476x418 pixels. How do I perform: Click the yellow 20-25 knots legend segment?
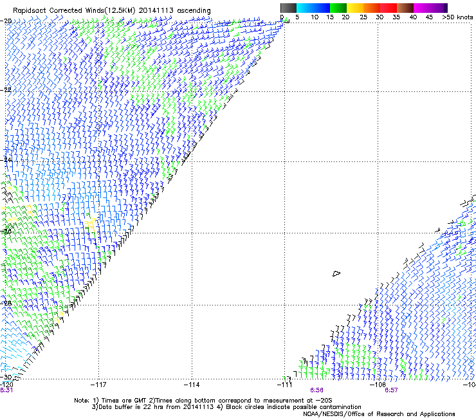click(355, 8)
